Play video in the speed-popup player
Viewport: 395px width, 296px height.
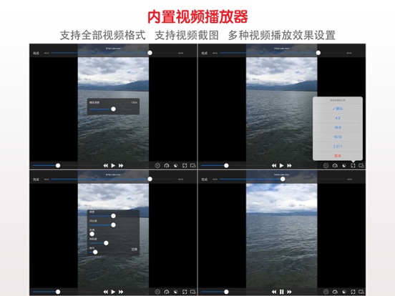113,166
